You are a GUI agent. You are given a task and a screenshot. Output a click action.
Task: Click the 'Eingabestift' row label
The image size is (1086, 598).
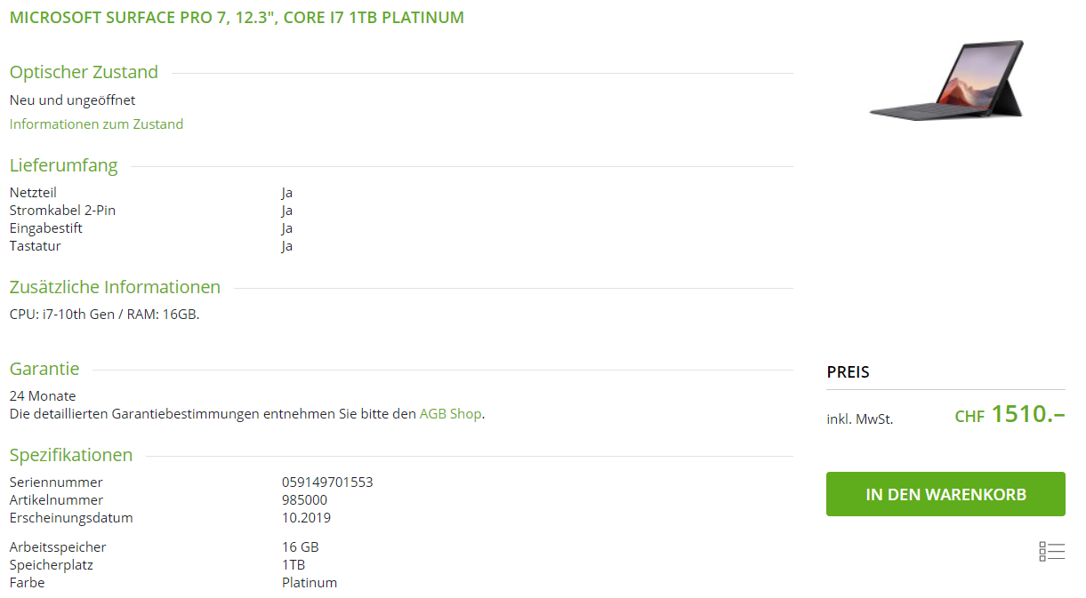click(46, 228)
